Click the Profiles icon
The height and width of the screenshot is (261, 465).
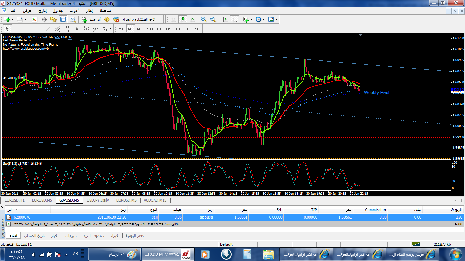[19, 19]
